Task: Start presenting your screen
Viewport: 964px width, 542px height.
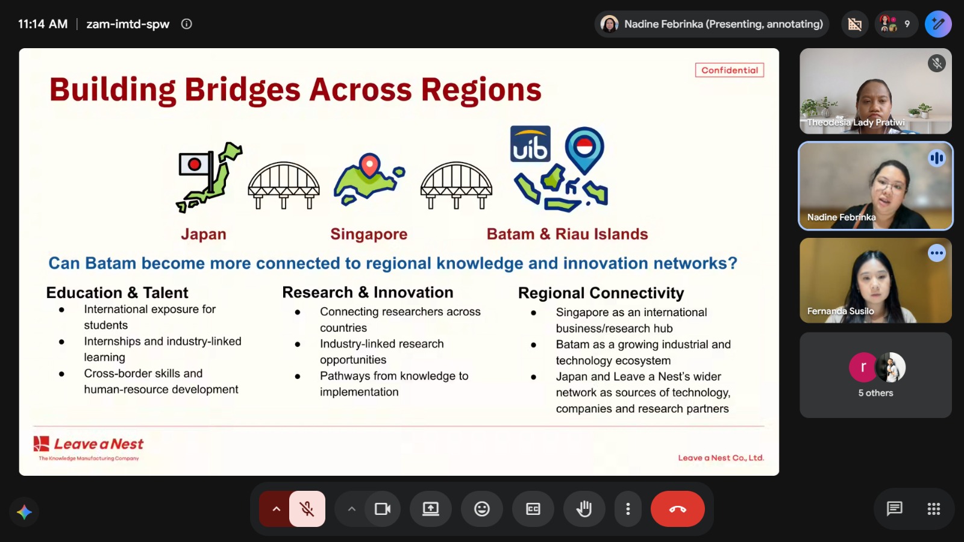Action: pos(431,509)
